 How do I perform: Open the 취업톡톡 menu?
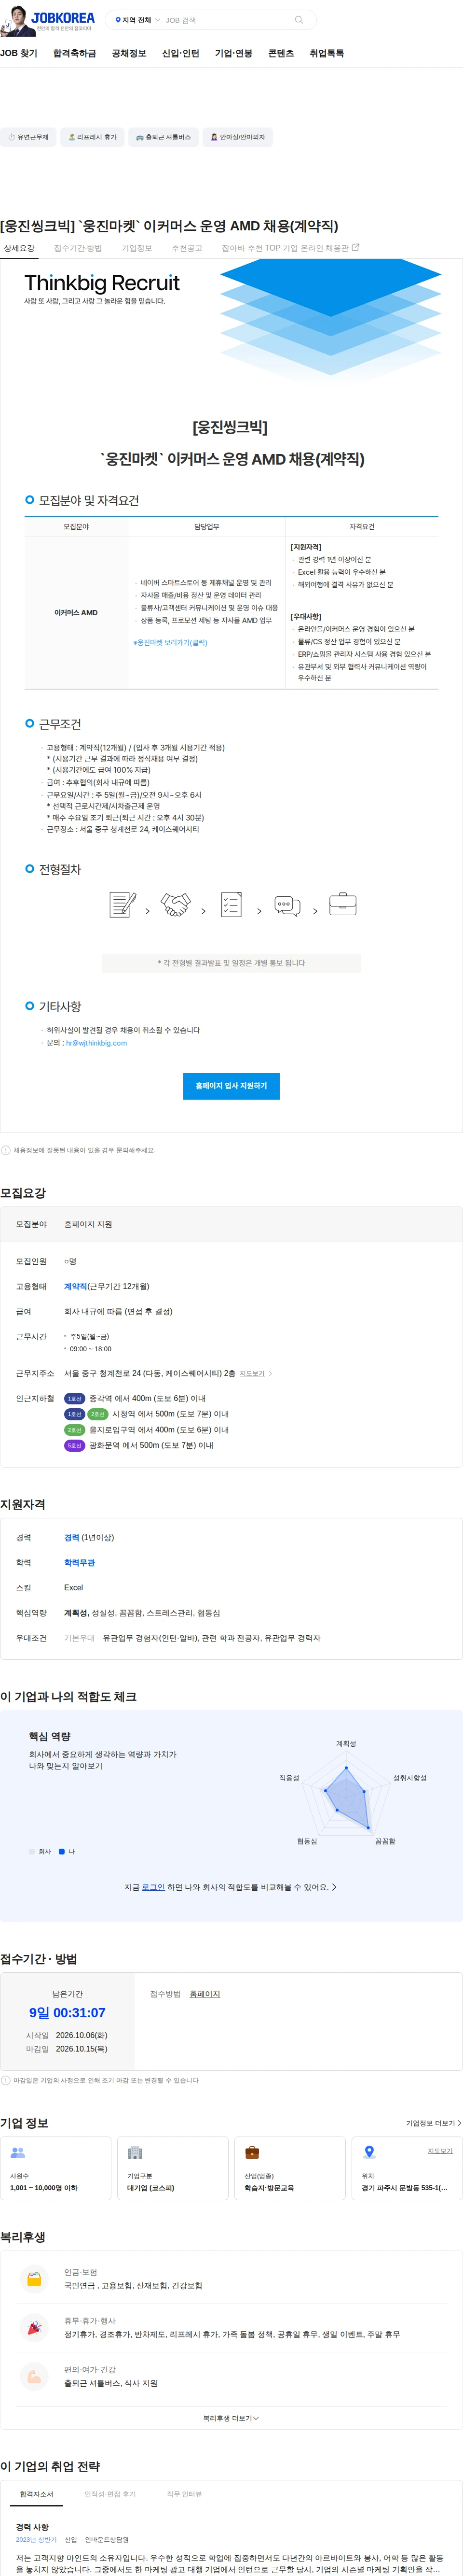coord(327,53)
